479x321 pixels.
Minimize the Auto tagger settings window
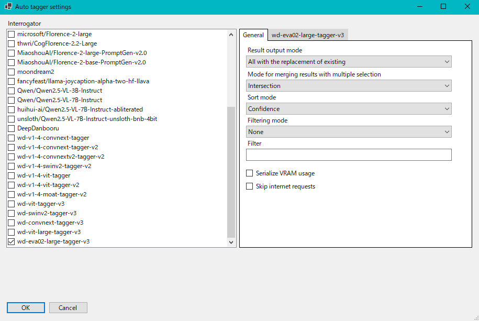click(x=419, y=7)
